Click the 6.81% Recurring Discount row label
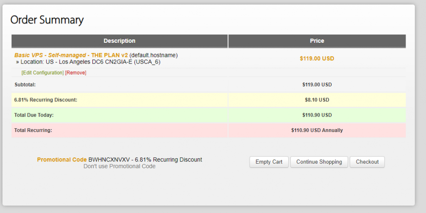This screenshot has height=213, width=426. click(46, 100)
